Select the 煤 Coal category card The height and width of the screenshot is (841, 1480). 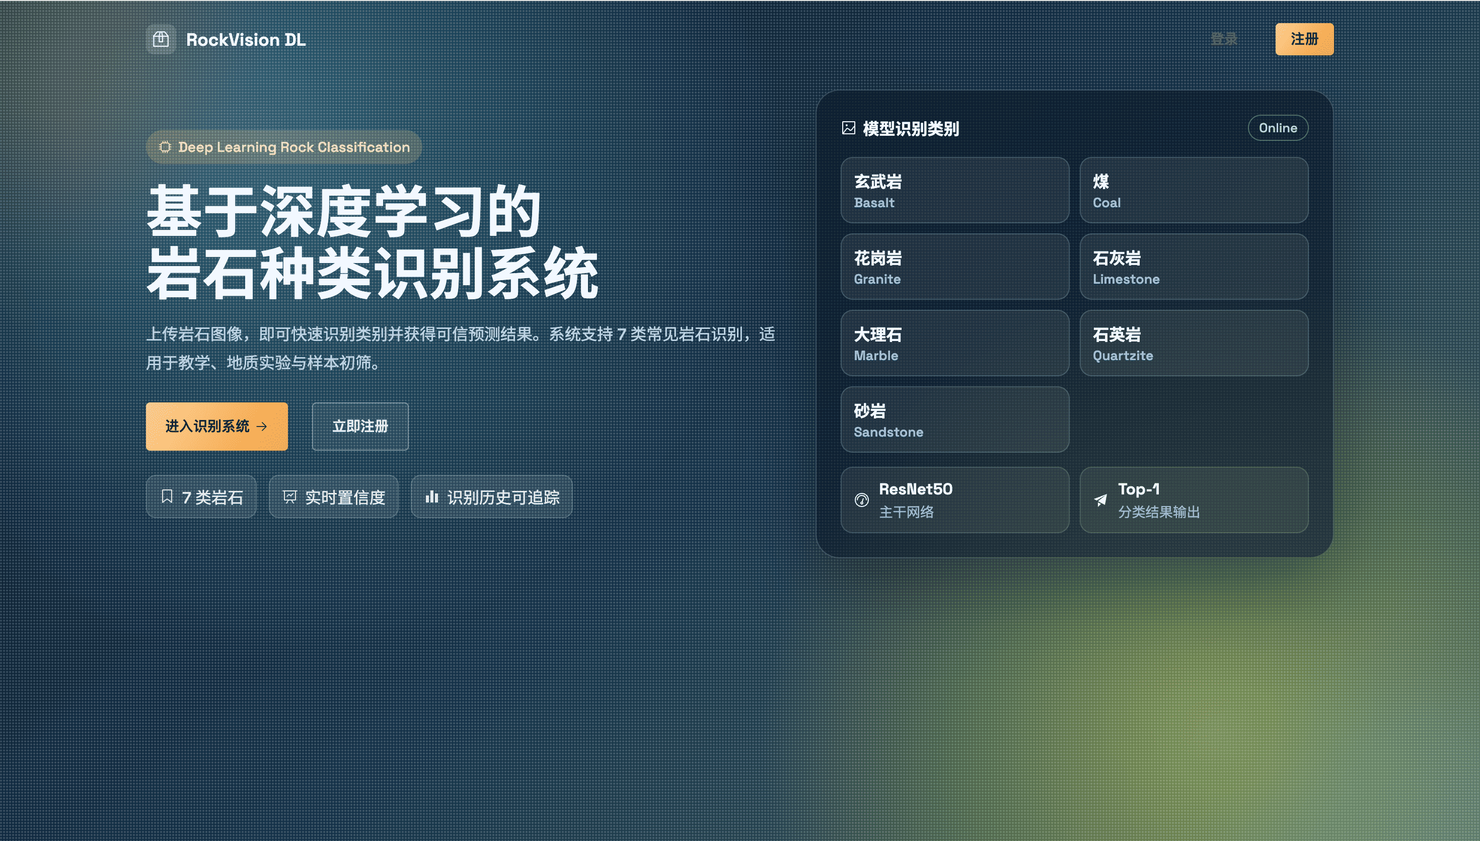point(1194,191)
